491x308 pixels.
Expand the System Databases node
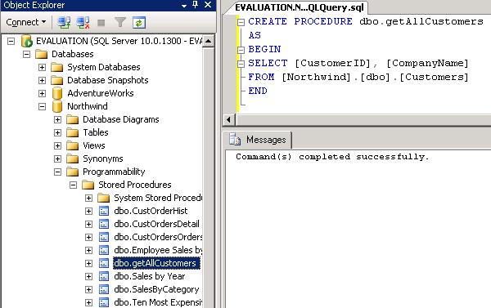tap(42, 67)
